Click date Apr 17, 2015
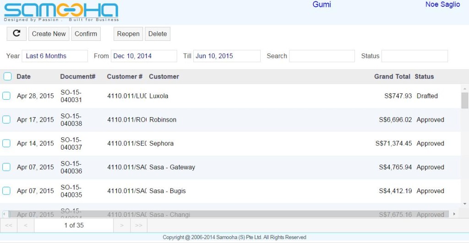 [x=35, y=119]
